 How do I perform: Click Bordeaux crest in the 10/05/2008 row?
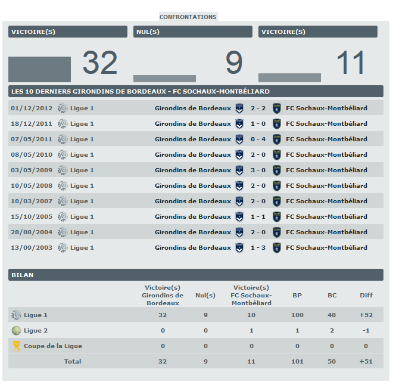point(239,186)
